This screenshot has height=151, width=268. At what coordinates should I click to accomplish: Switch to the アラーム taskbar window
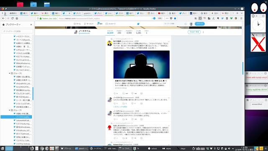[x=67, y=148]
